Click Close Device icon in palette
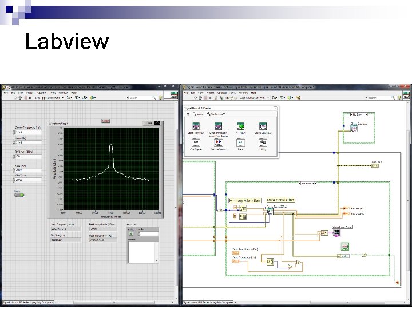 [263, 126]
